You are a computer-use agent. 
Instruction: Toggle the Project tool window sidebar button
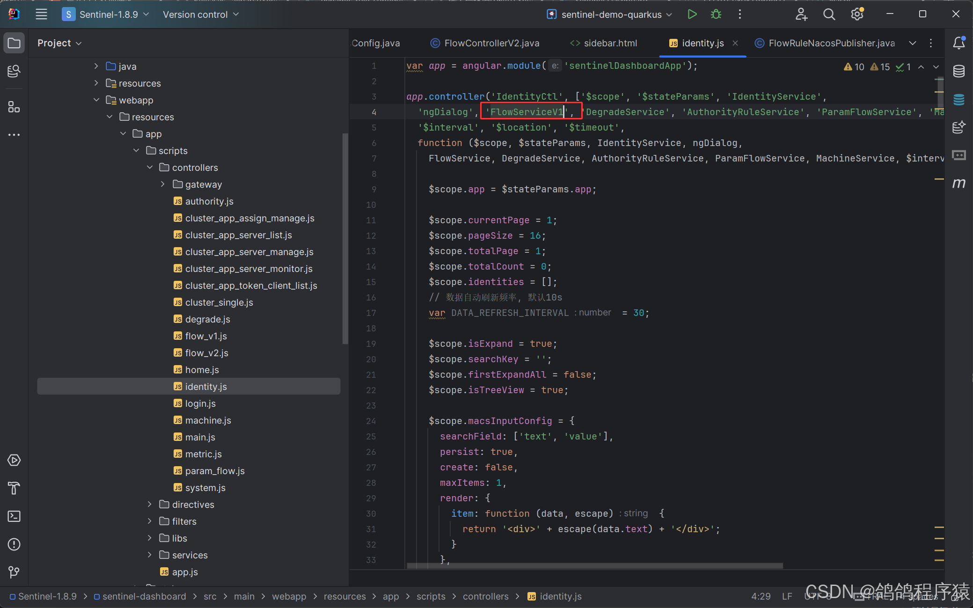[x=14, y=43]
